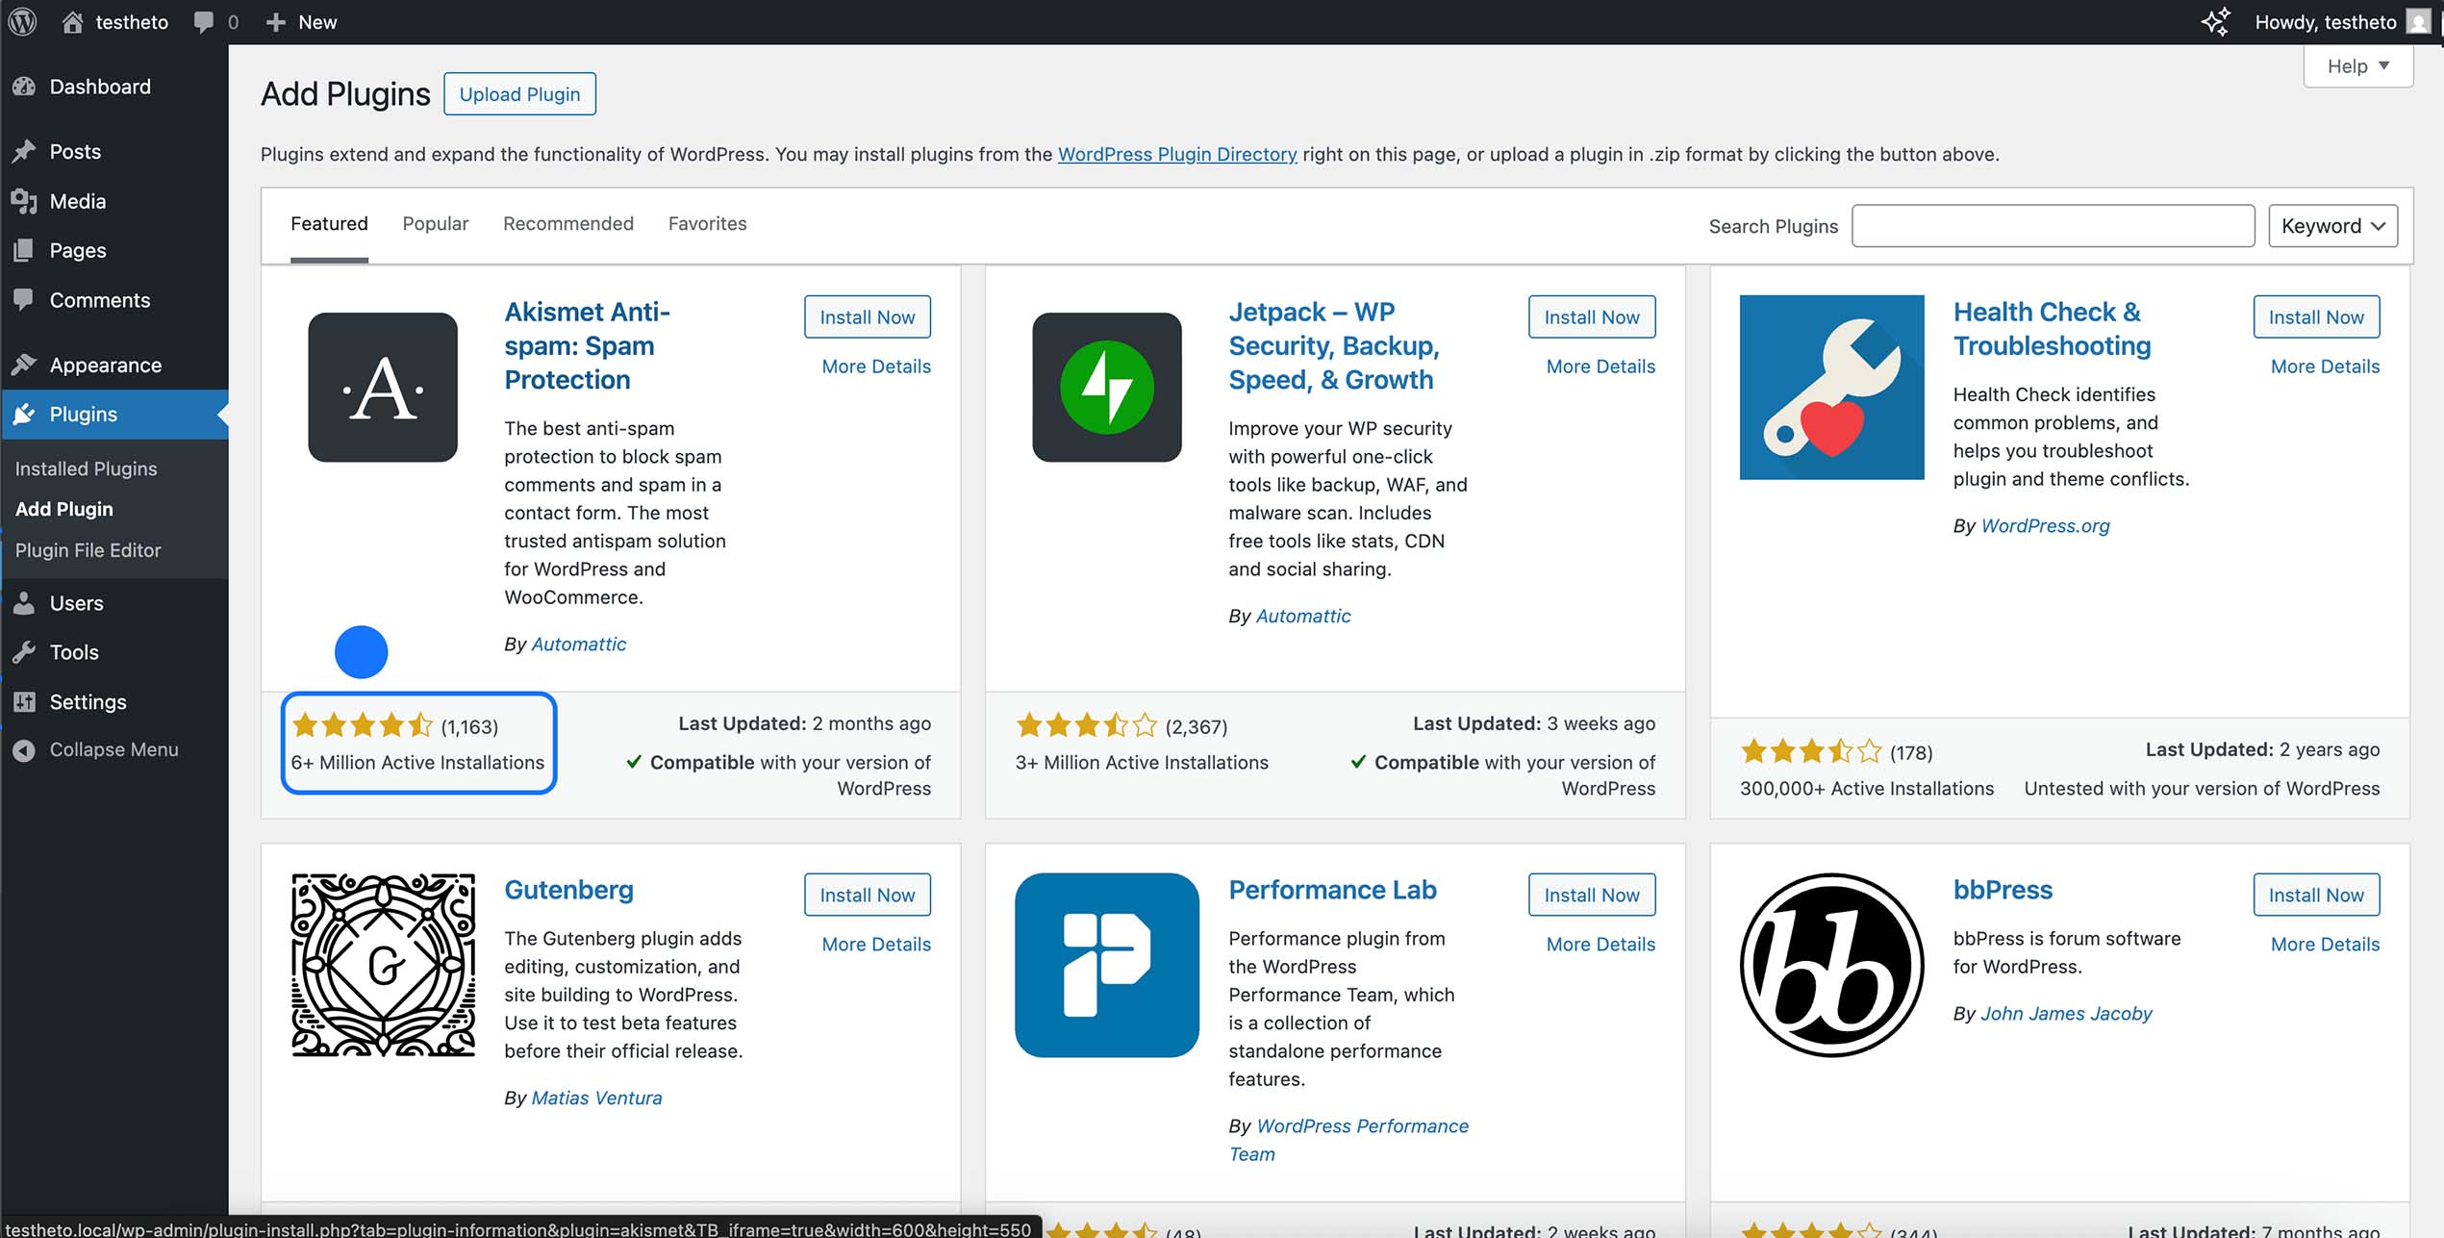Image resolution: width=2444 pixels, height=1238 pixels.
Task: Install the Akismet Anti-spam plugin
Action: point(866,316)
